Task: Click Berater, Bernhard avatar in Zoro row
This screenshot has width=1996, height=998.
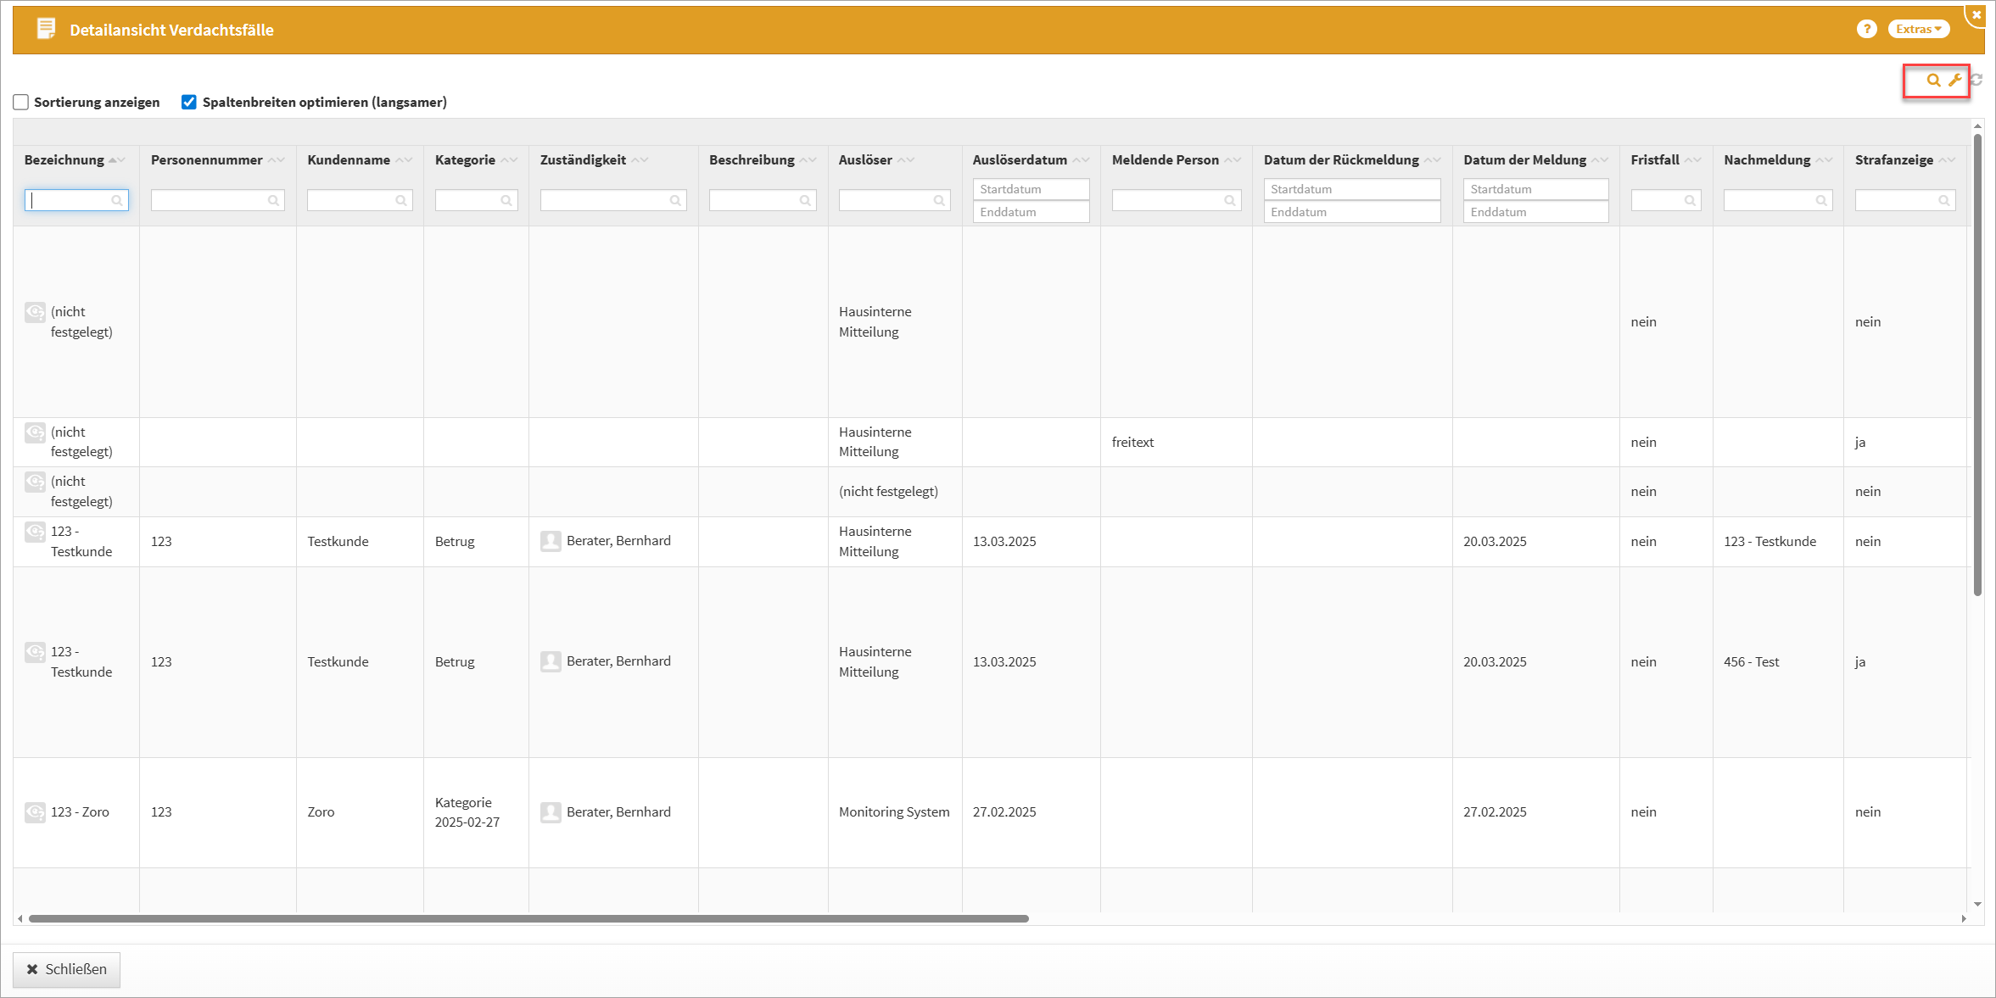Action: point(551,812)
